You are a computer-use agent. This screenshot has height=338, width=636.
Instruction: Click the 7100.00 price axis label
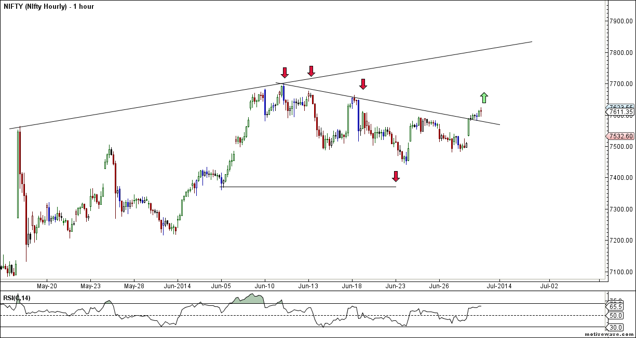(x=621, y=272)
